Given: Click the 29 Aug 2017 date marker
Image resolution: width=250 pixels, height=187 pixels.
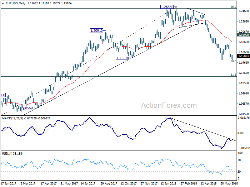Looking at the screenshot, I should pos(109,183).
